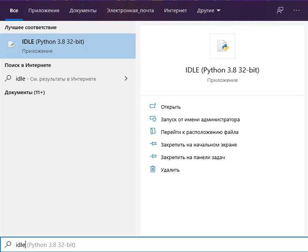Click "Открыть" to launch IDLE
308x252 pixels.
171,107
